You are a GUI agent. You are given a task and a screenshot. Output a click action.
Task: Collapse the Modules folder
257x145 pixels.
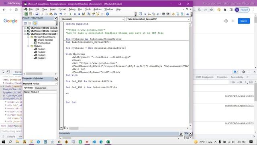tap(28, 46)
